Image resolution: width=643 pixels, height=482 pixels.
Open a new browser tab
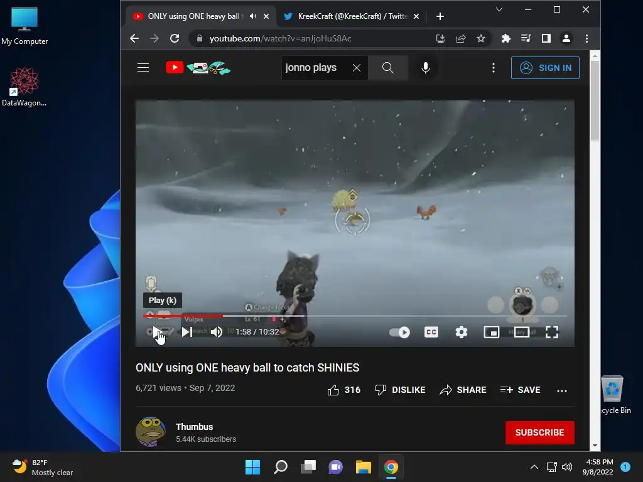click(440, 16)
